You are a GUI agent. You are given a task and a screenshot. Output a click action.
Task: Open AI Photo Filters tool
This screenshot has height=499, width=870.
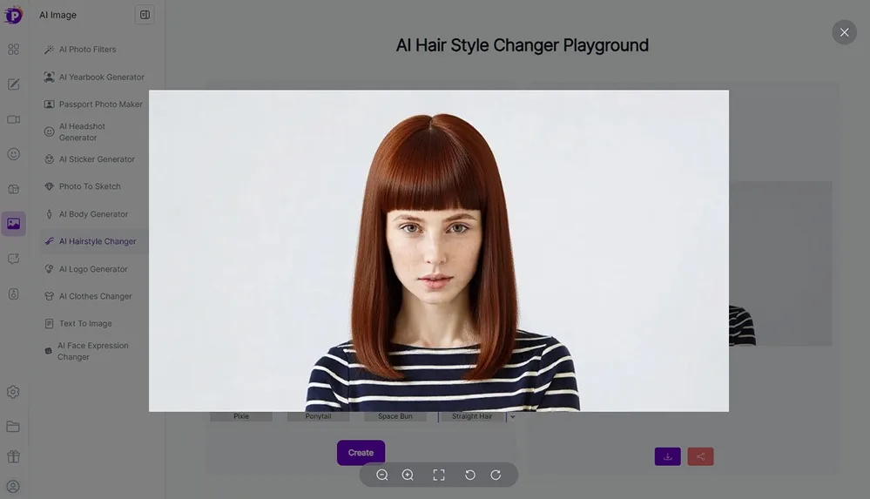tap(87, 50)
